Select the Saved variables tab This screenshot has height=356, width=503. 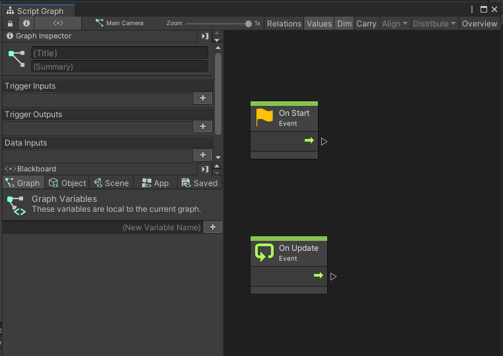[200, 183]
